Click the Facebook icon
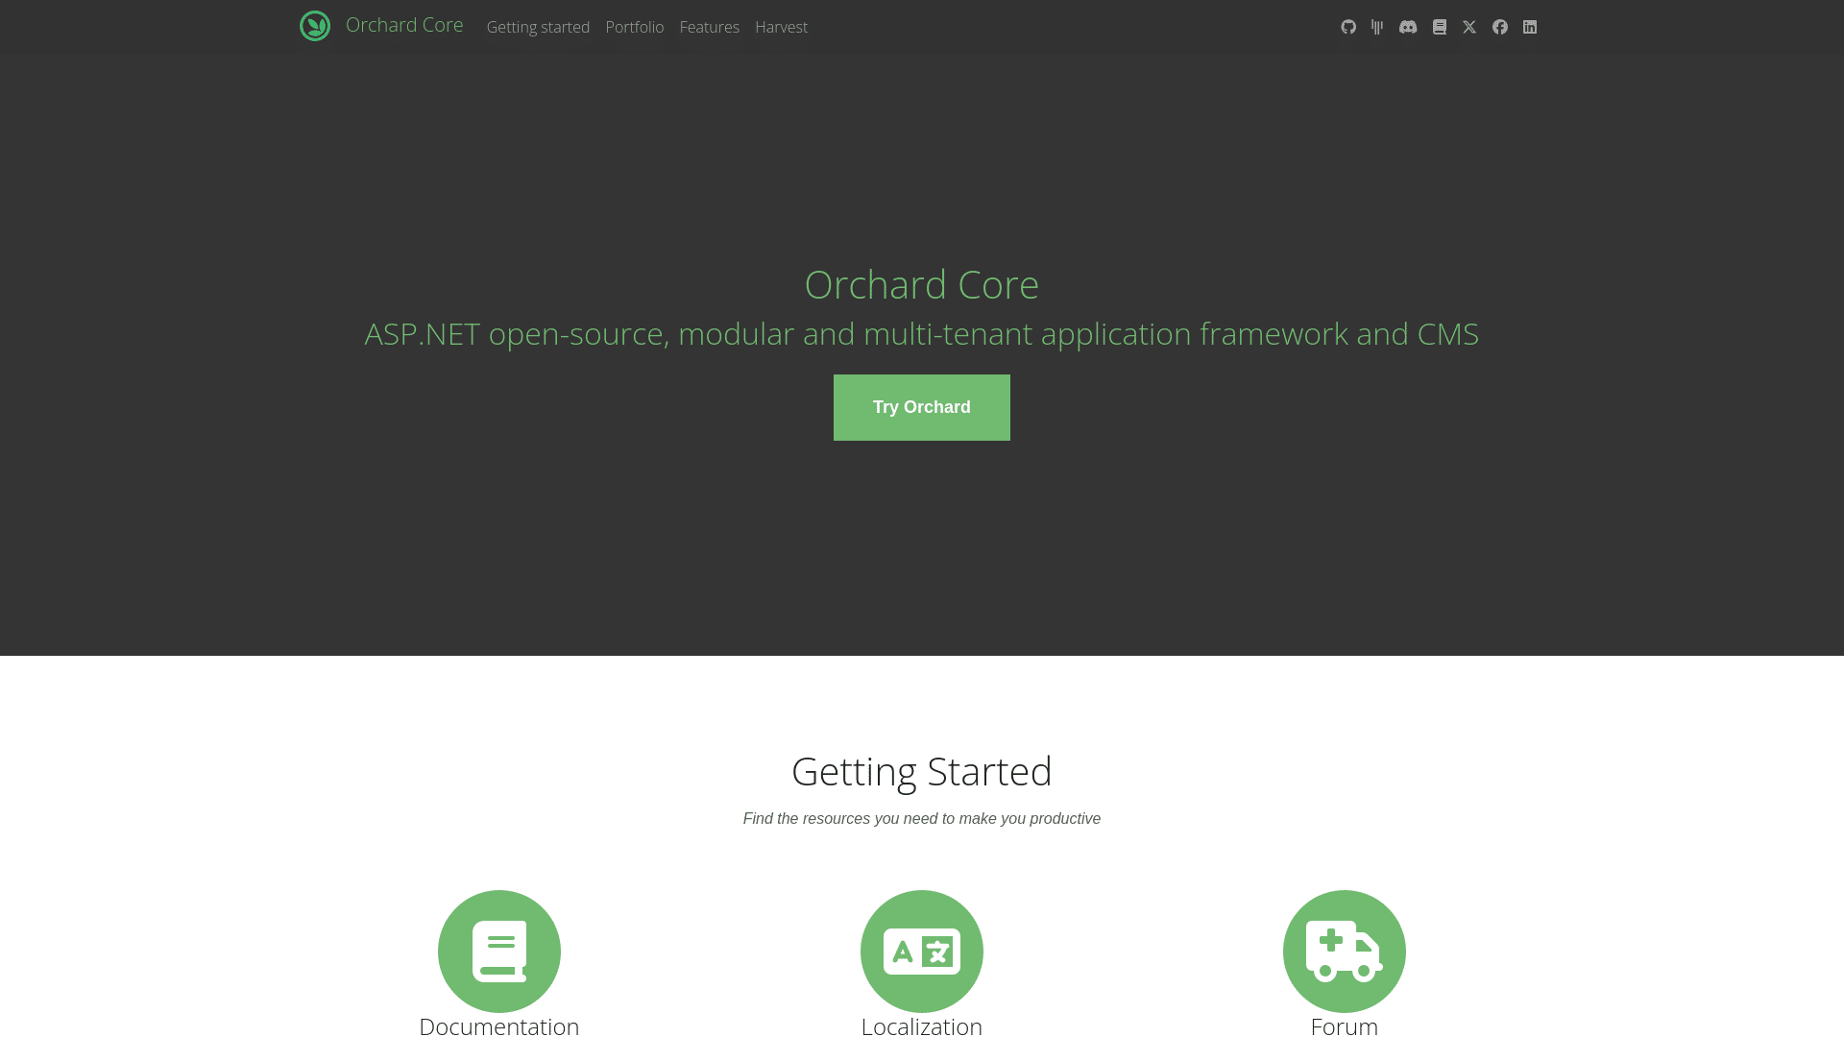 (x=1500, y=27)
